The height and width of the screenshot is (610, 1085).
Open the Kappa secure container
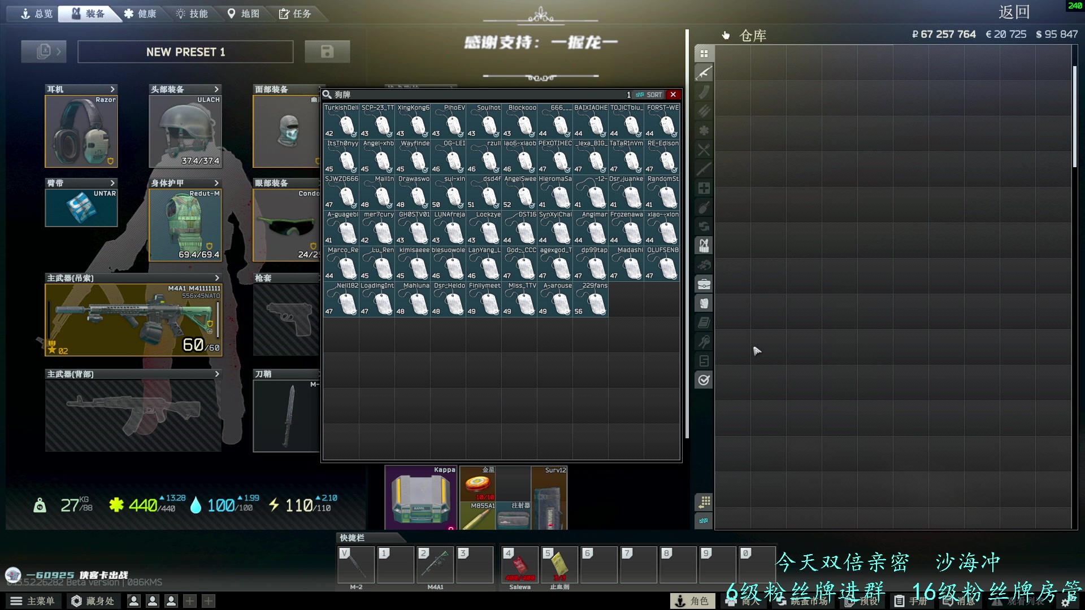421,498
